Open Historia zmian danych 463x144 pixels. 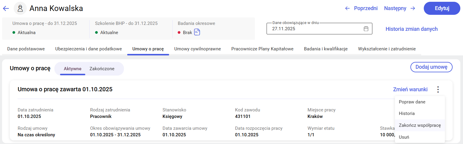click(411, 29)
